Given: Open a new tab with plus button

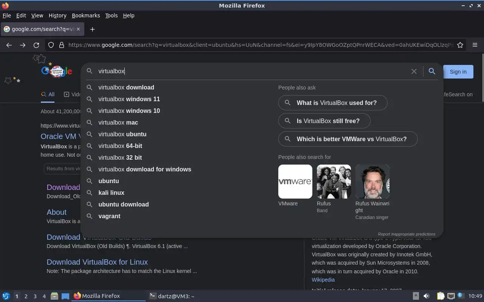Looking at the screenshot, I should (92, 29).
